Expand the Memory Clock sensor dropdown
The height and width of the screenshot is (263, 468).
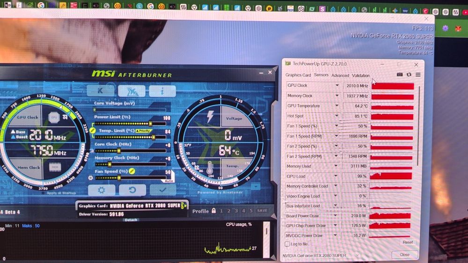(337, 96)
